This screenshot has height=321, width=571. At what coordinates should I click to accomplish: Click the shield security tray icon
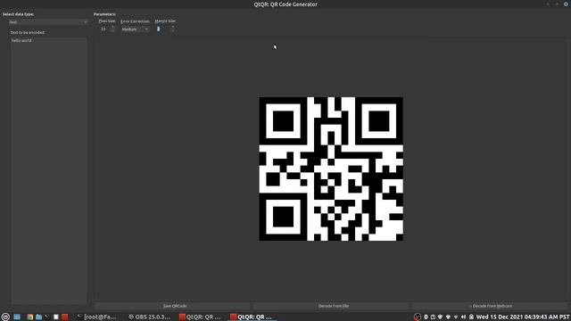(x=440, y=317)
